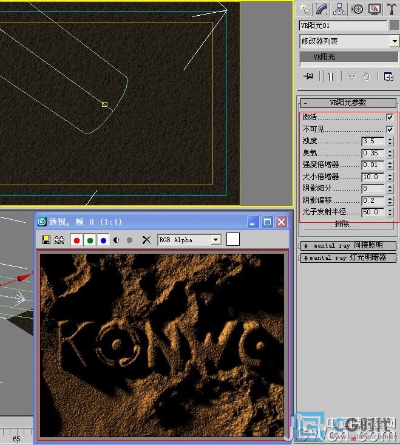Click the Clone Rendered Frame Window icon
This screenshot has height=445, width=400.
pyautogui.click(x=59, y=240)
